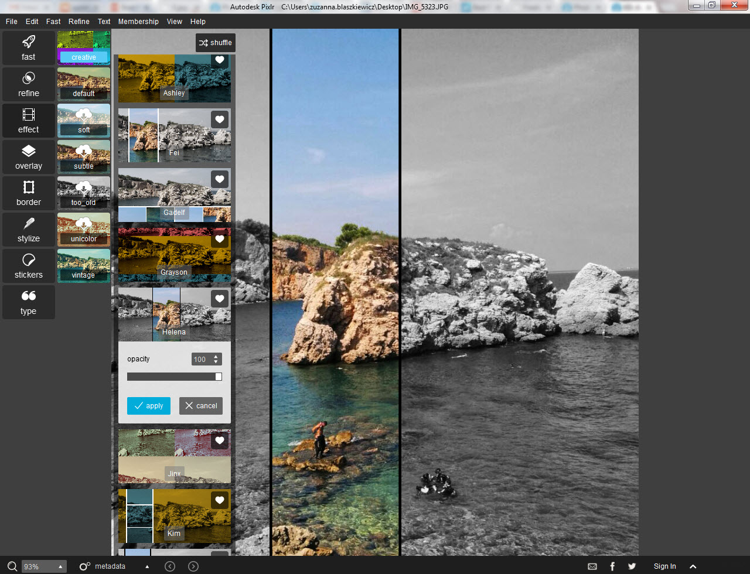Image resolution: width=750 pixels, height=574 pixels.
Task: Open the overlay panel
Action: 28,156
